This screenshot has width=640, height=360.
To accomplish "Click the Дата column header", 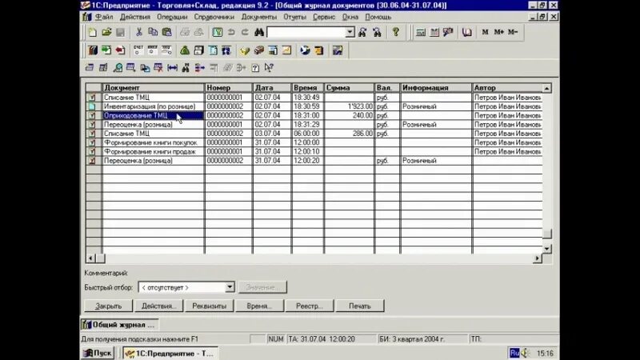I will point(272,88).
